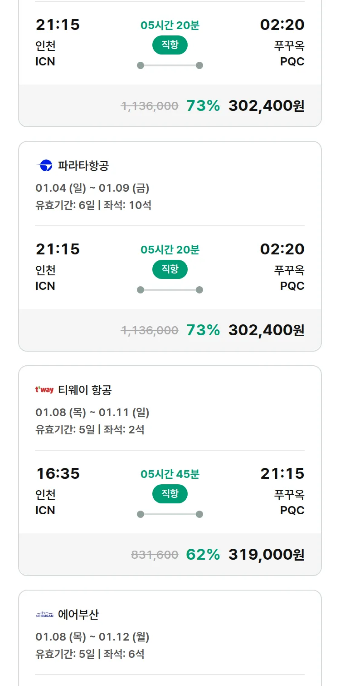340x686 pixels.
Task: Click the 직항 badge on the topmost card
Action: click(x=170, y=45)
